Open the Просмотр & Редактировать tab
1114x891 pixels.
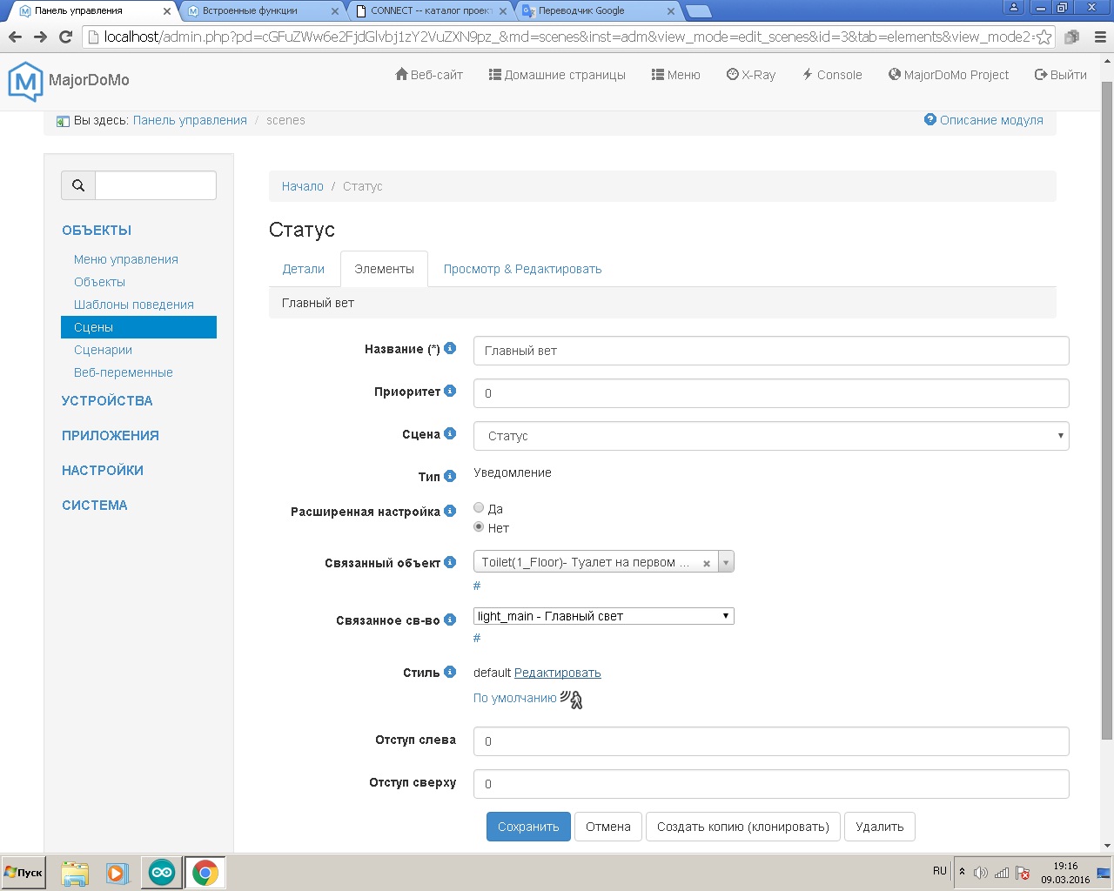(x=522, y=269)
